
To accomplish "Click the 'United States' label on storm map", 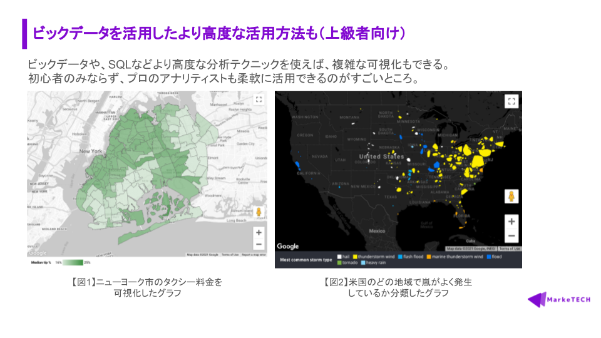I will (381, 156).
